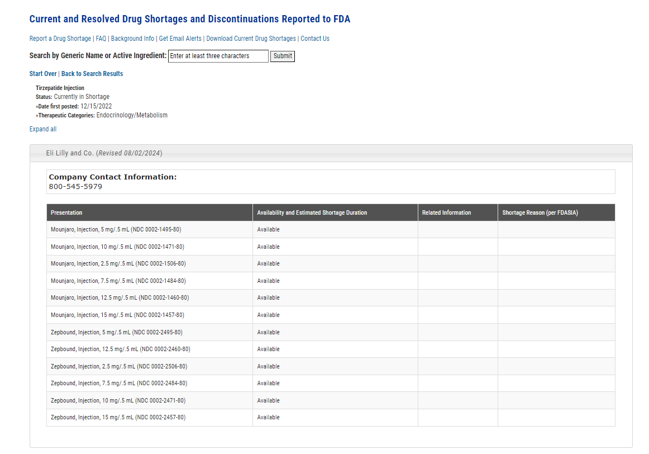Click the Zepbound 2.5 mg/.5 mL presentation

(x=118, y=366)
